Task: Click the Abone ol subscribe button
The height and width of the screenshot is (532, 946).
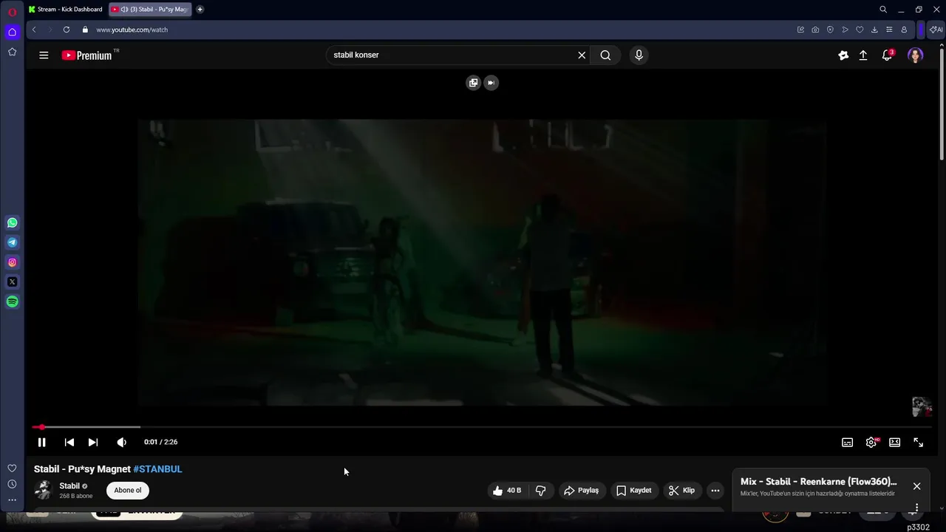Action: coord(127,490)
